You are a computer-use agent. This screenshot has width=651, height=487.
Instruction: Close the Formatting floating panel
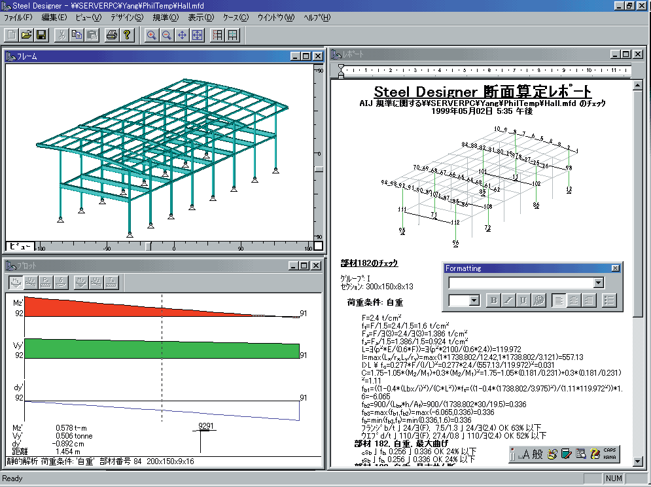[615, 268]
